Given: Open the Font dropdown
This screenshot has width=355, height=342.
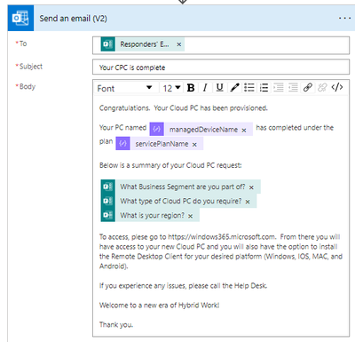Looking at the screenshot, I should [124, 88].
